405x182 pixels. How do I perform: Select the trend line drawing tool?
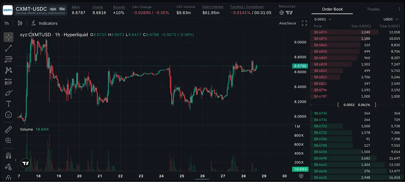8,48
